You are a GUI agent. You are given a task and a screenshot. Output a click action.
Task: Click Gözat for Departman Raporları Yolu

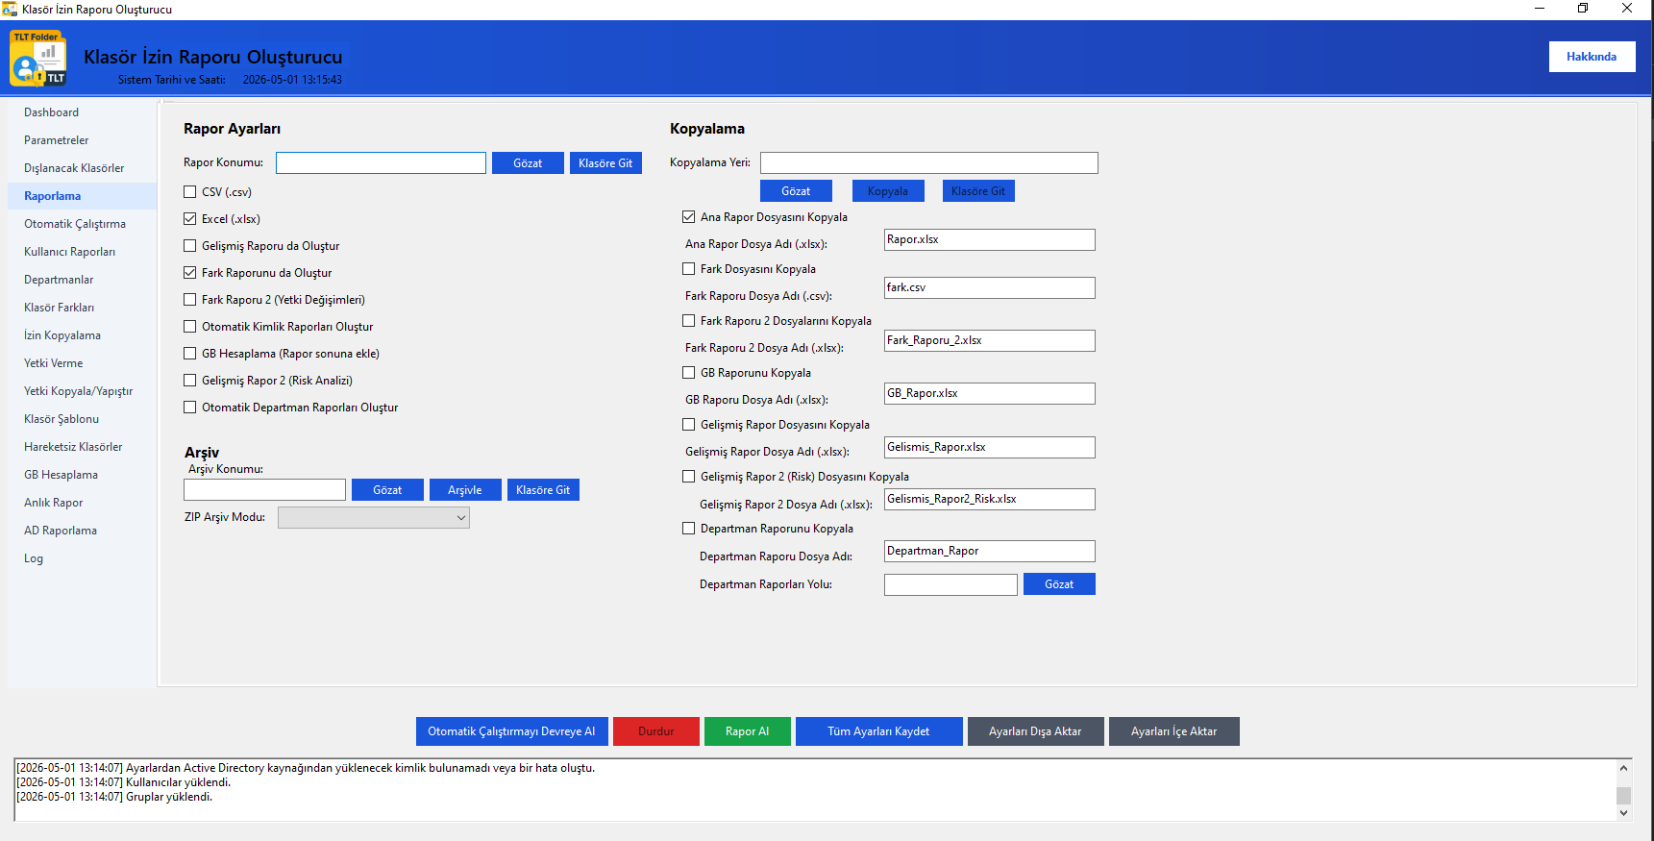click(x=1059, y=584)
